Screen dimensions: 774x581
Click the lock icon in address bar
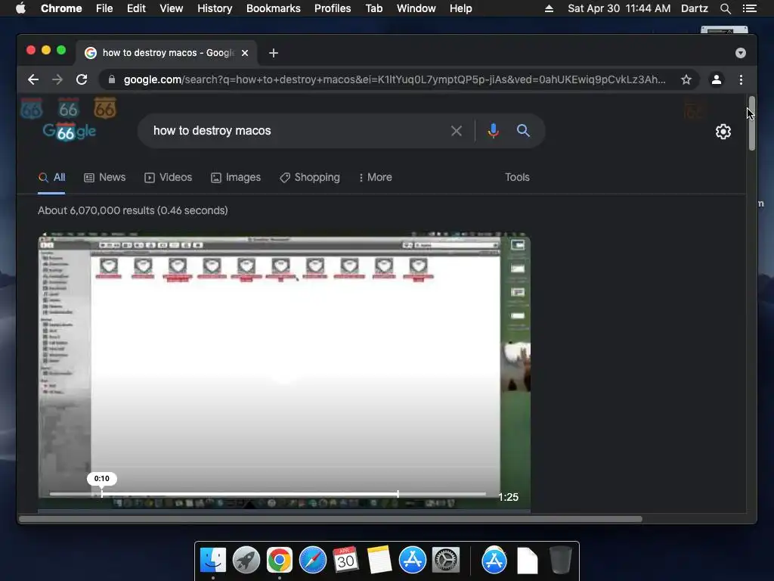112,79
